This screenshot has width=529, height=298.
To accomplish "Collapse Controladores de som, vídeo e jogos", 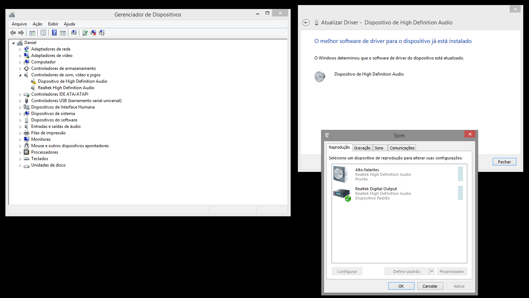I will click(20, 75).
